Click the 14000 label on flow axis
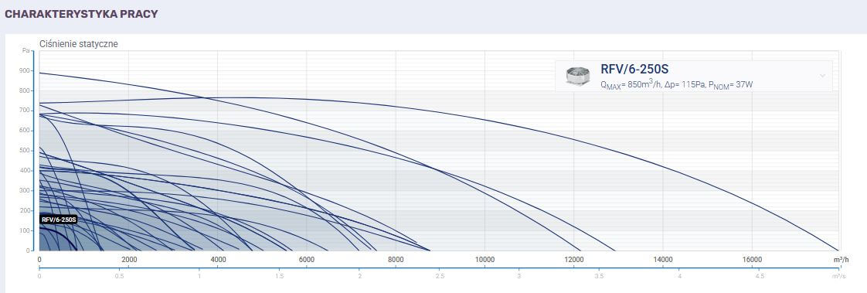 click(663, 260)
